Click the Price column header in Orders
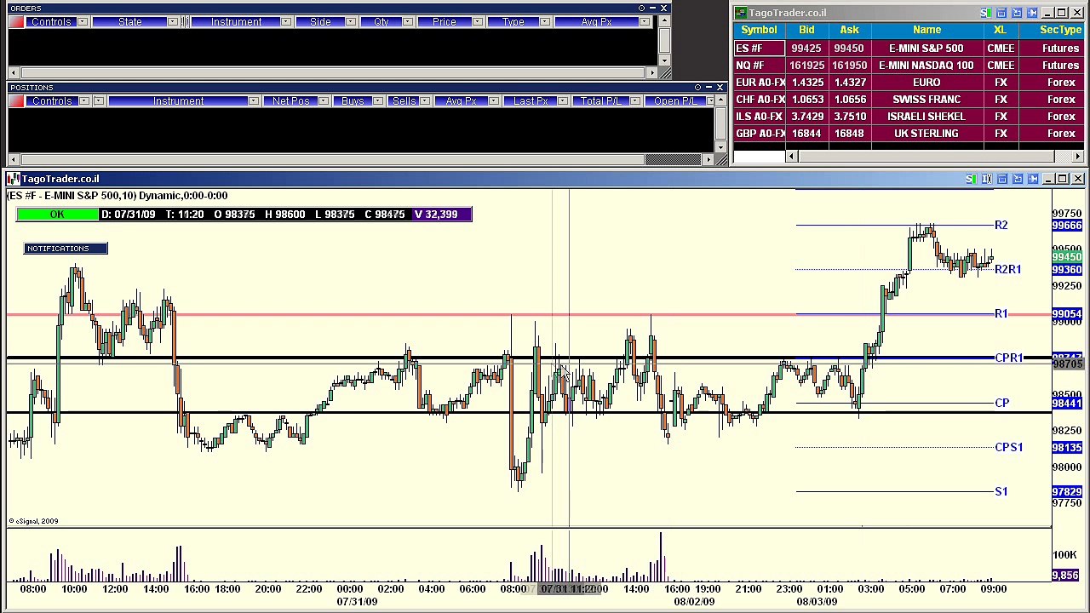1090x613 pixels. pyautogui.click(x=444, y=22)
